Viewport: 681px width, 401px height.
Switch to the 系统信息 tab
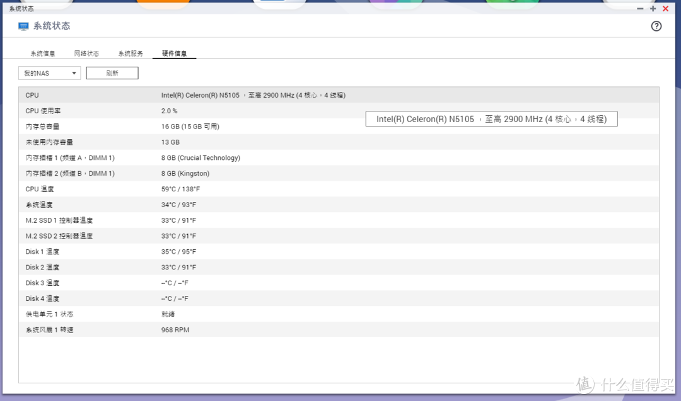point(43,54)
